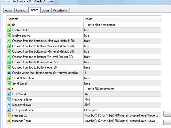
Task: Change false value for bottom up Max level
Action: [x=122, y=41]
